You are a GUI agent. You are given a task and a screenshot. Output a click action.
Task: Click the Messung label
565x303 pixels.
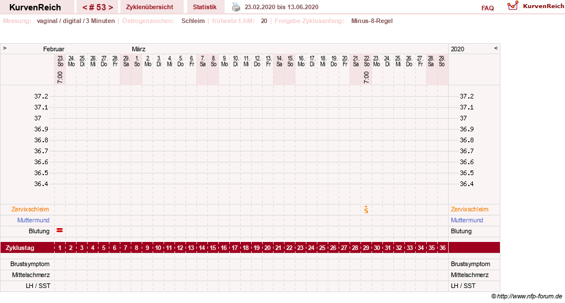pyautogui.click(x=17, y=21)
